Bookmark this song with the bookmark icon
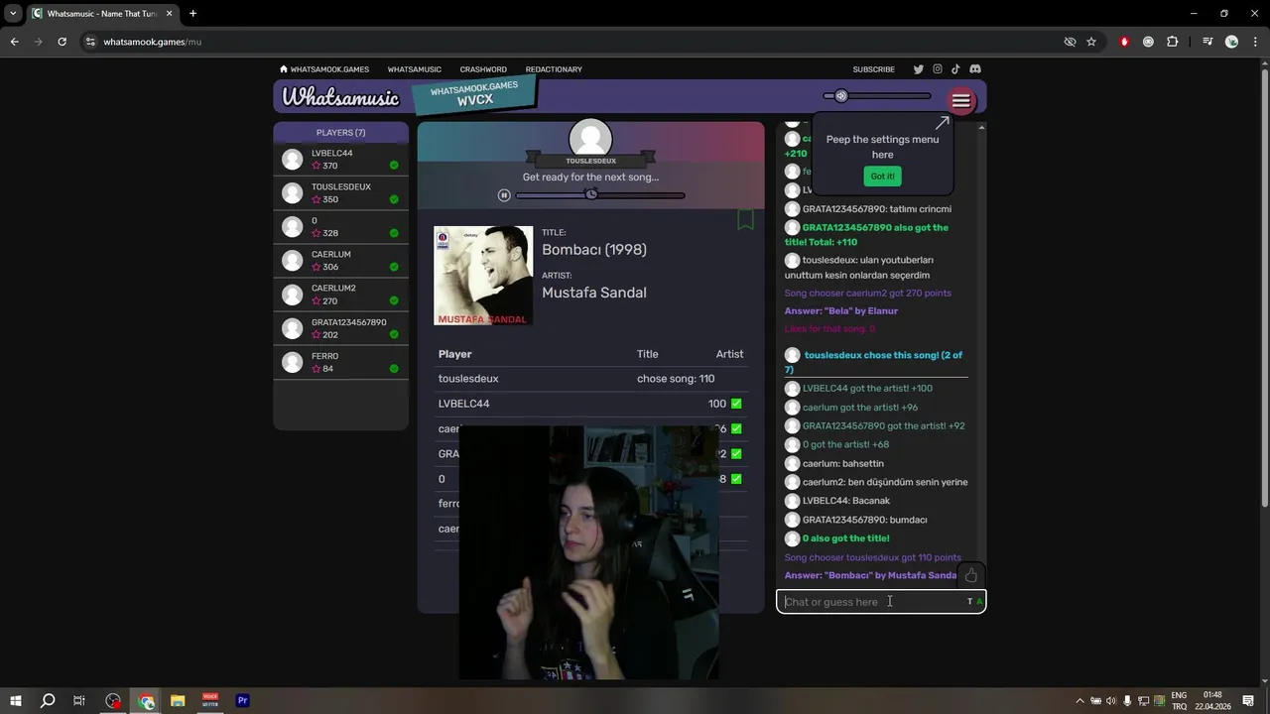1270x714 pixels. (745, 219)
